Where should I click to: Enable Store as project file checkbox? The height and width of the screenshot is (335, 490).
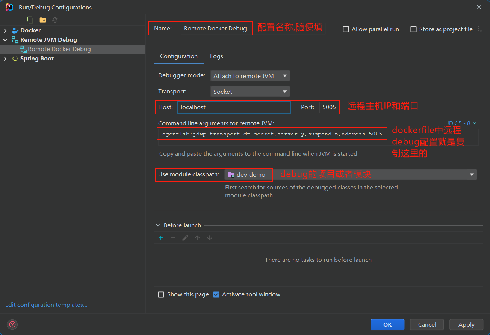click(414, 29)
